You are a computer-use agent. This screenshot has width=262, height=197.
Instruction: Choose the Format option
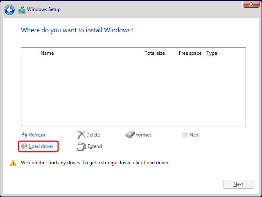coord(143,135)
